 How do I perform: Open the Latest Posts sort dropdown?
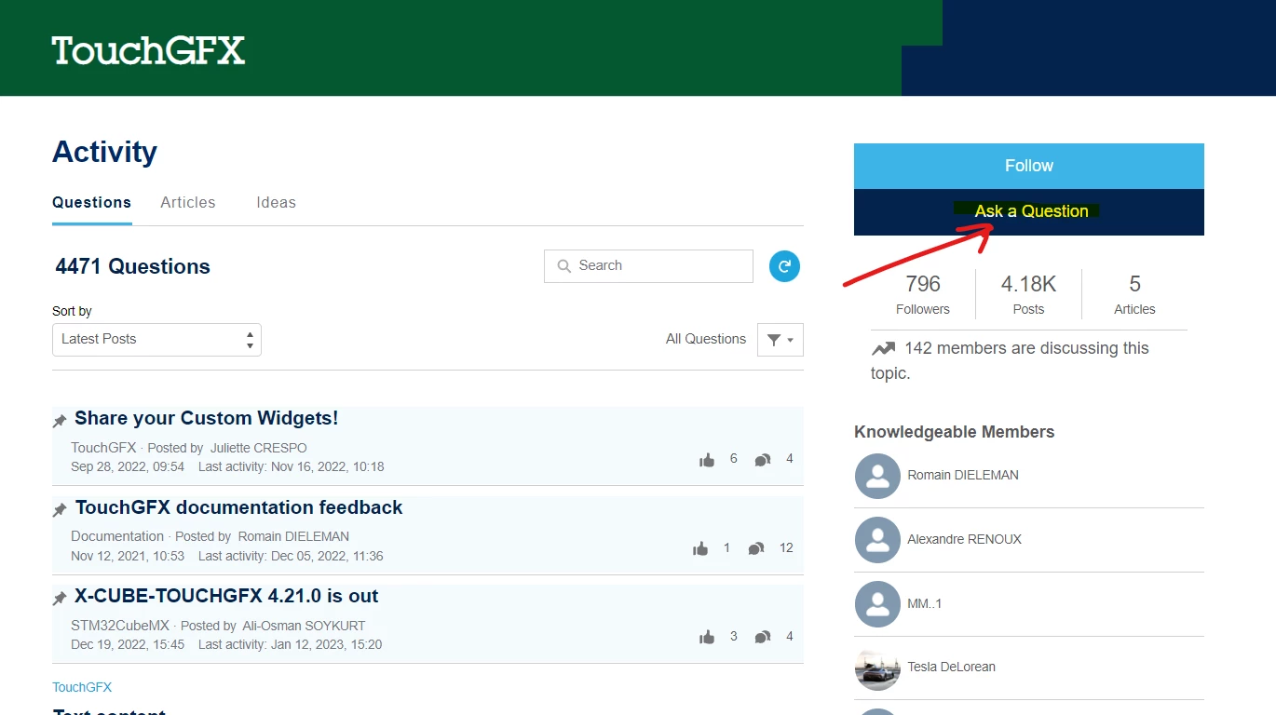tap(156, 340)
